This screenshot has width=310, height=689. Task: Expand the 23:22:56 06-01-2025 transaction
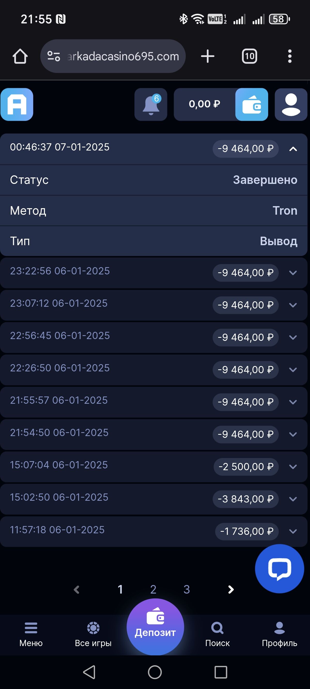(x=293, y=273)
